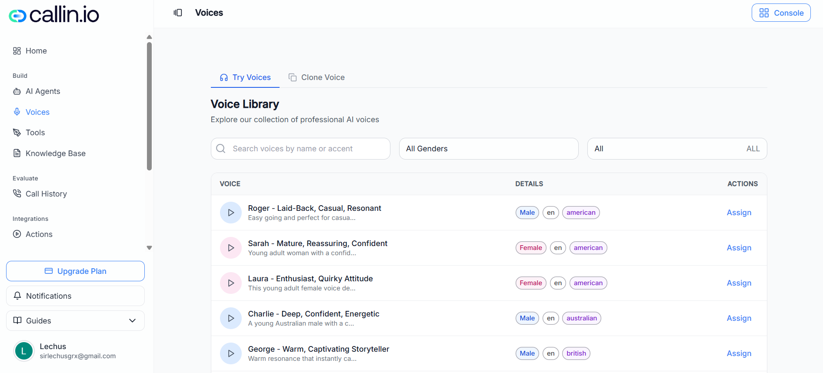Play Laura voice preview
The width and height of the screenshot is (823, 373).
pos(231,283)
